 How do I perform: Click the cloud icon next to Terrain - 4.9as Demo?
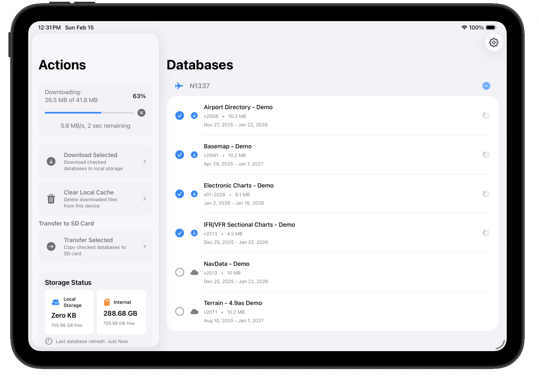pyautogui.click(x=194, y=311)
